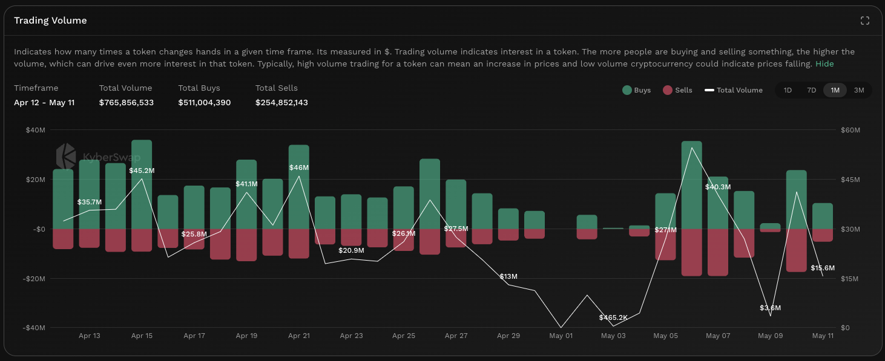
Task: Toggle the Buys series in legend
Action: point(636,90)
